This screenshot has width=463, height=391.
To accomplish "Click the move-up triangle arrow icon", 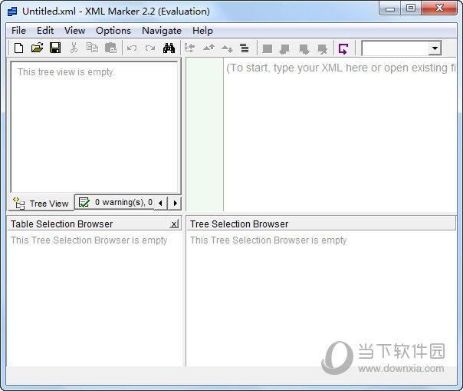I will point(209,48).
